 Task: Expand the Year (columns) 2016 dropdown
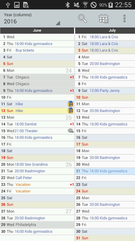pyautogui.click(x=32, y=19)
